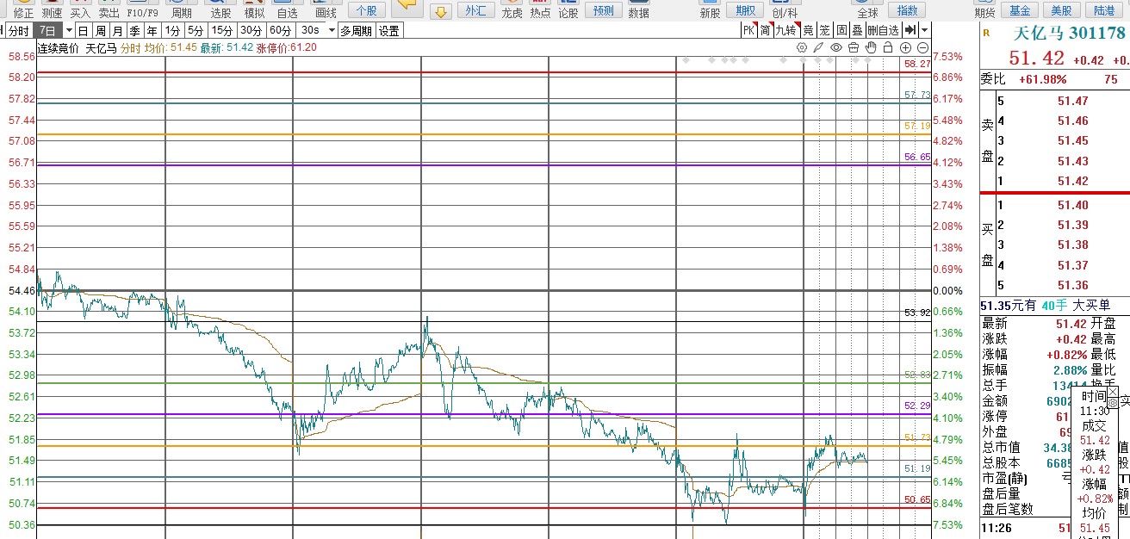Toggle the 九转 indicator button
This screenshot has width=1130, height=539.
pyautogui.click(x=787, y=30)
